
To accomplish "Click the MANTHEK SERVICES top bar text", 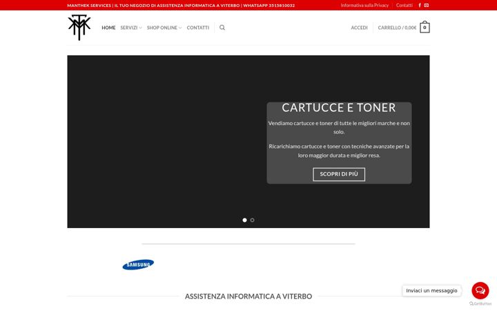I will pyautogui.click(x=181, y=6).
